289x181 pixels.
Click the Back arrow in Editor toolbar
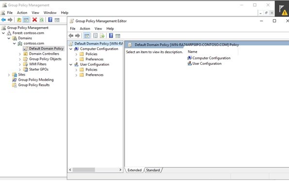point(71,35)
